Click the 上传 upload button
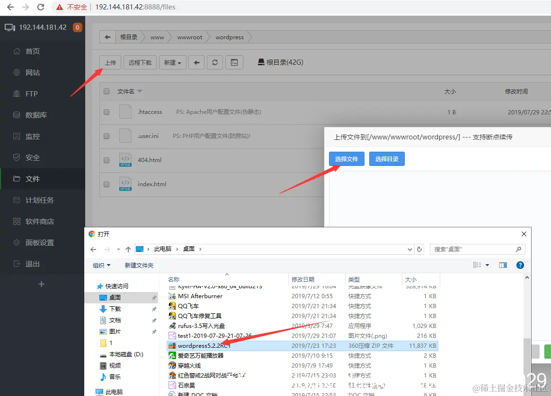This screenshot has height=396, width=551. click(x=110, y=62)
